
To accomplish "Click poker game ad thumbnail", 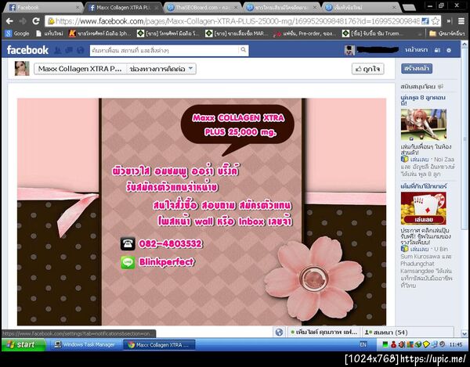I will [x=424, y=209].
